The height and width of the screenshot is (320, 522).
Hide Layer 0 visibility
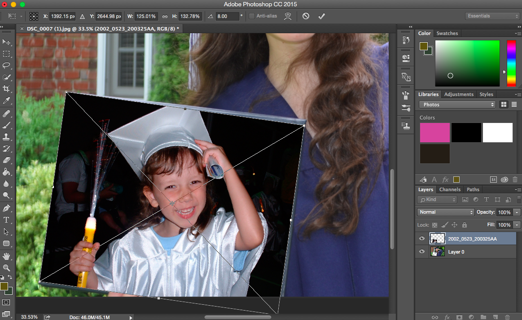click(421, 251)
